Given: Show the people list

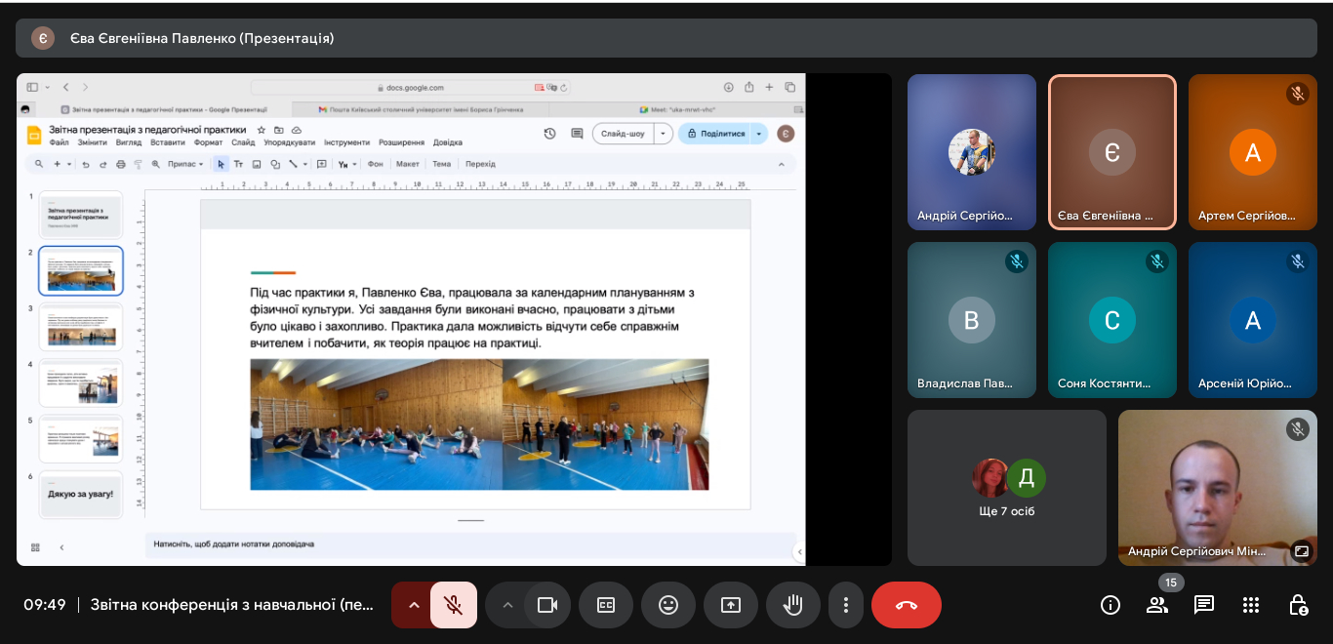Looking at the screenshot, I should 1157,605.
